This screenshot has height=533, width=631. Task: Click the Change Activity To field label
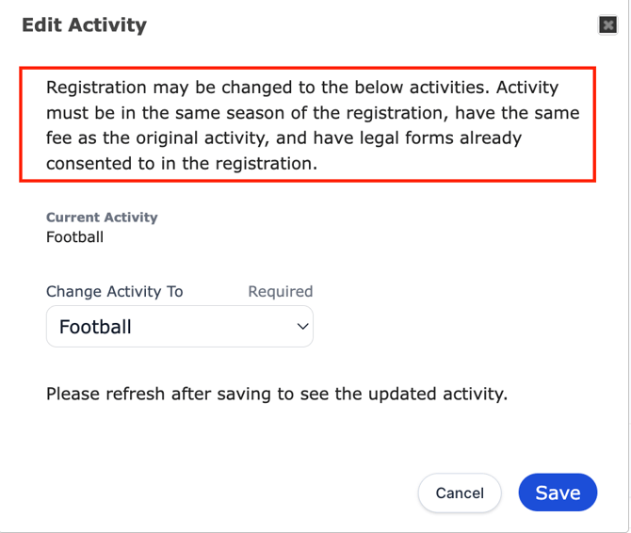pos(115,291)
